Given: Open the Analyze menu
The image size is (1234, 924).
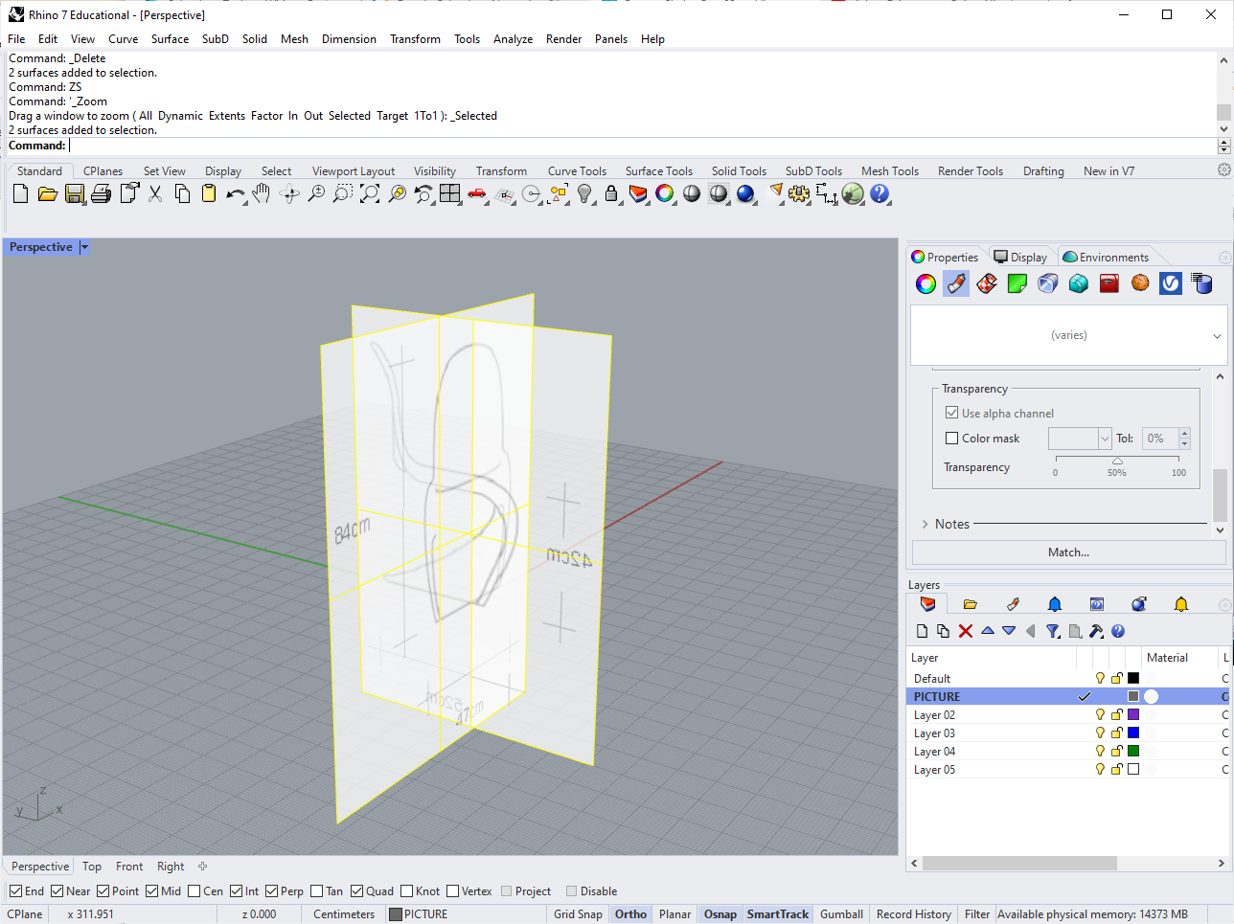Looking at the screenshot, I should point(513,39).
